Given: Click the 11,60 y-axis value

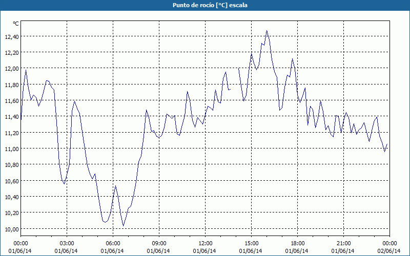Looking at the screenshot, I should coord(12,101).
